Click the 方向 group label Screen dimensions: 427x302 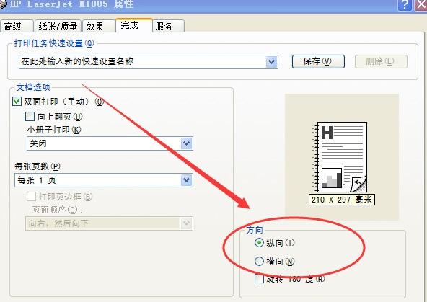pyautogui.click(x=255, y=230)
